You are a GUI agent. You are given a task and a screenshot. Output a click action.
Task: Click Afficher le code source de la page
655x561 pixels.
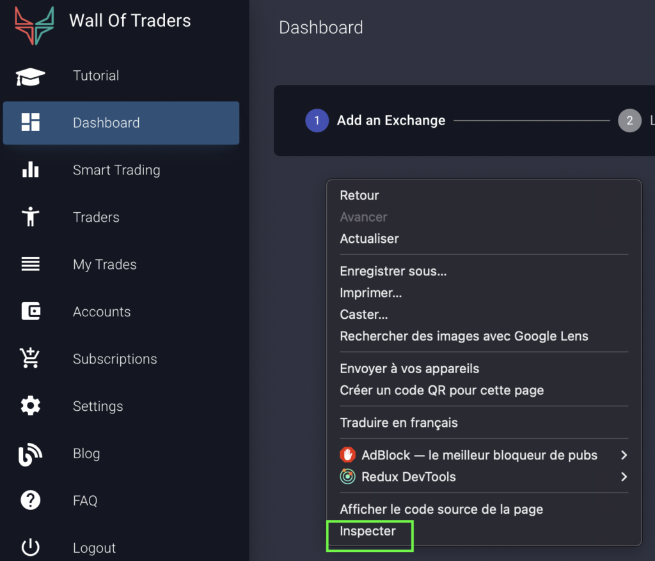[x=441, y=509]
